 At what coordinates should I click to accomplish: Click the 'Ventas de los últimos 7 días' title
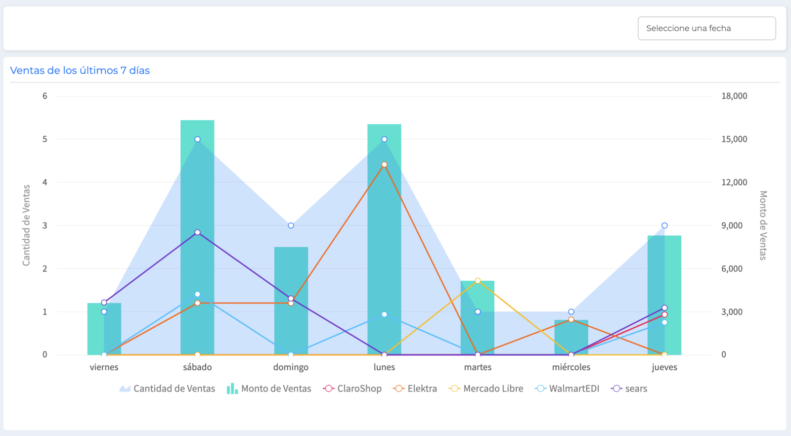point(80,70)
